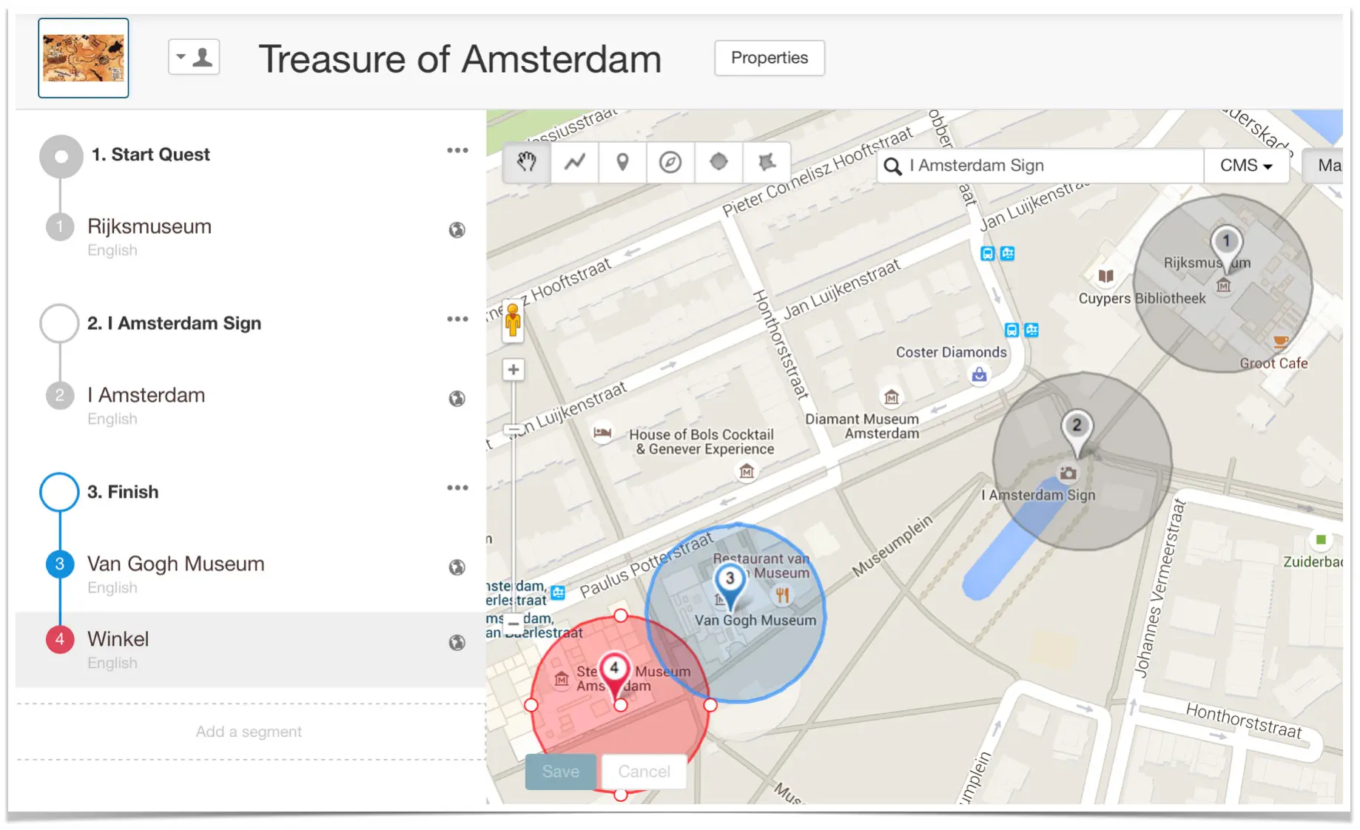The width and height of the screenshot is (1360, 830).
Task: Click globe icon in Winkel row
Action: (x=457, y=643)
